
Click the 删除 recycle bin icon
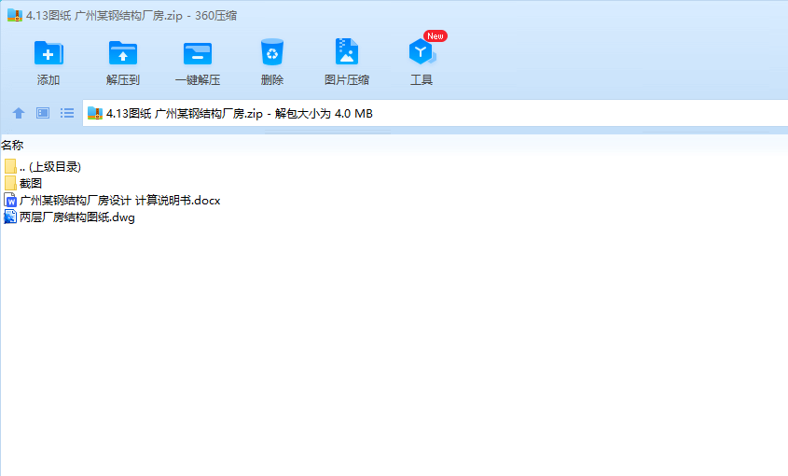click(272, 52)
